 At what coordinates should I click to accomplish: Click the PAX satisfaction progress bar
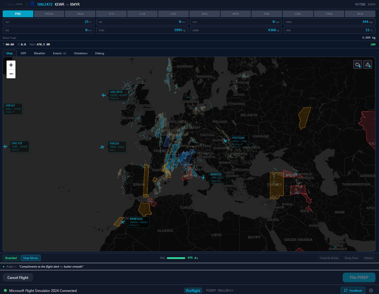click(x=176, y=258)
